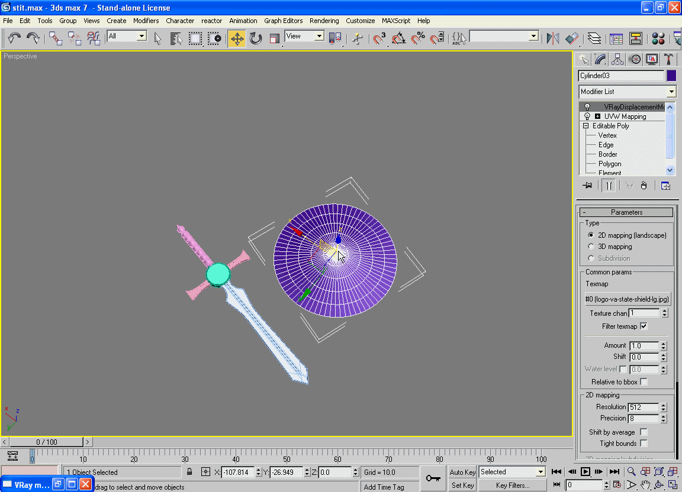Open the View reference coordinate dropdown
This screenshot has height=492, width=682.
(319, 36)
